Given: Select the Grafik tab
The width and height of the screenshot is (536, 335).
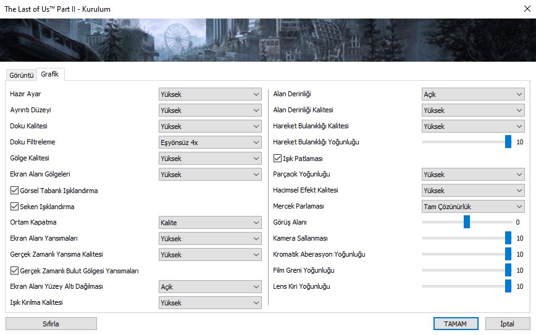Looking at the screenshot, I should point(49,75).
